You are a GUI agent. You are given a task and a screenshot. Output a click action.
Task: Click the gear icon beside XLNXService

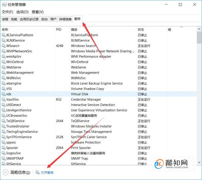4,40
